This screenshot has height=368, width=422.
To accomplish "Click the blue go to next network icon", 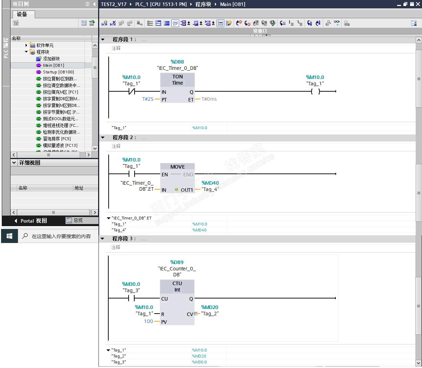I will point(309,23).
